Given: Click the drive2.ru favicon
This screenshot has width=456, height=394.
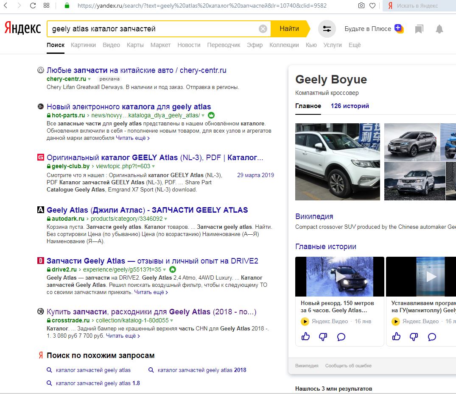Looking at the screenshot, I should click(41, 261).
